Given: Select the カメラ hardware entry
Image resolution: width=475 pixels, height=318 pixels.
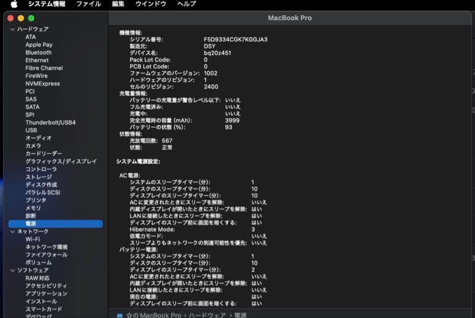Looking at the screenshot, I should coord(33,146).
